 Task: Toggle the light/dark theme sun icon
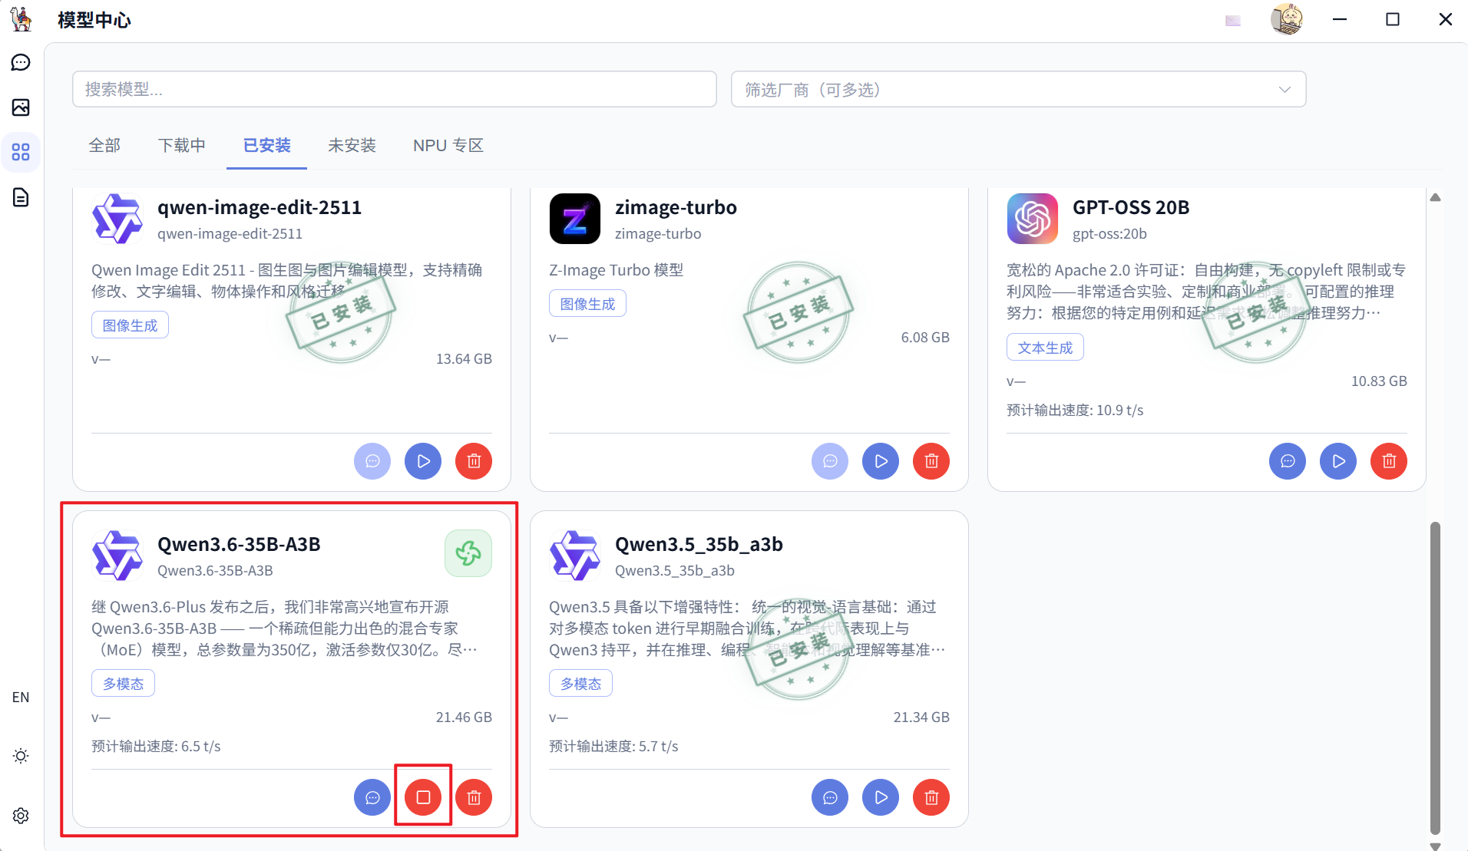21,756
